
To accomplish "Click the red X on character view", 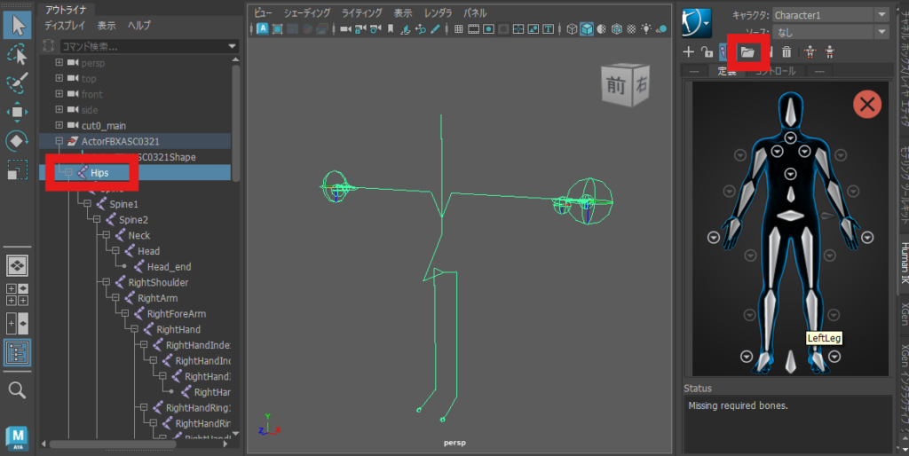I will [866, 105].
